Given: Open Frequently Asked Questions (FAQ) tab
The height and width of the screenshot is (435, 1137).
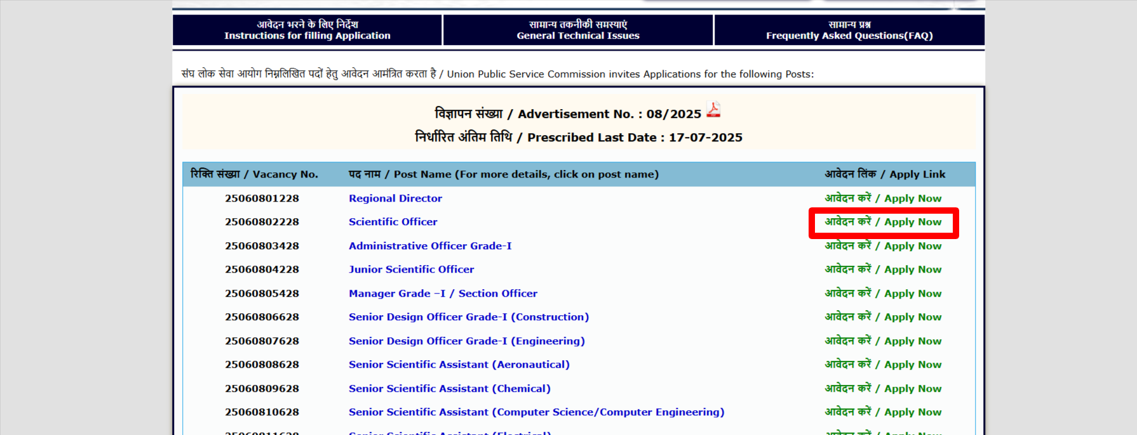Looking at the screenshot, I should 849,30.
